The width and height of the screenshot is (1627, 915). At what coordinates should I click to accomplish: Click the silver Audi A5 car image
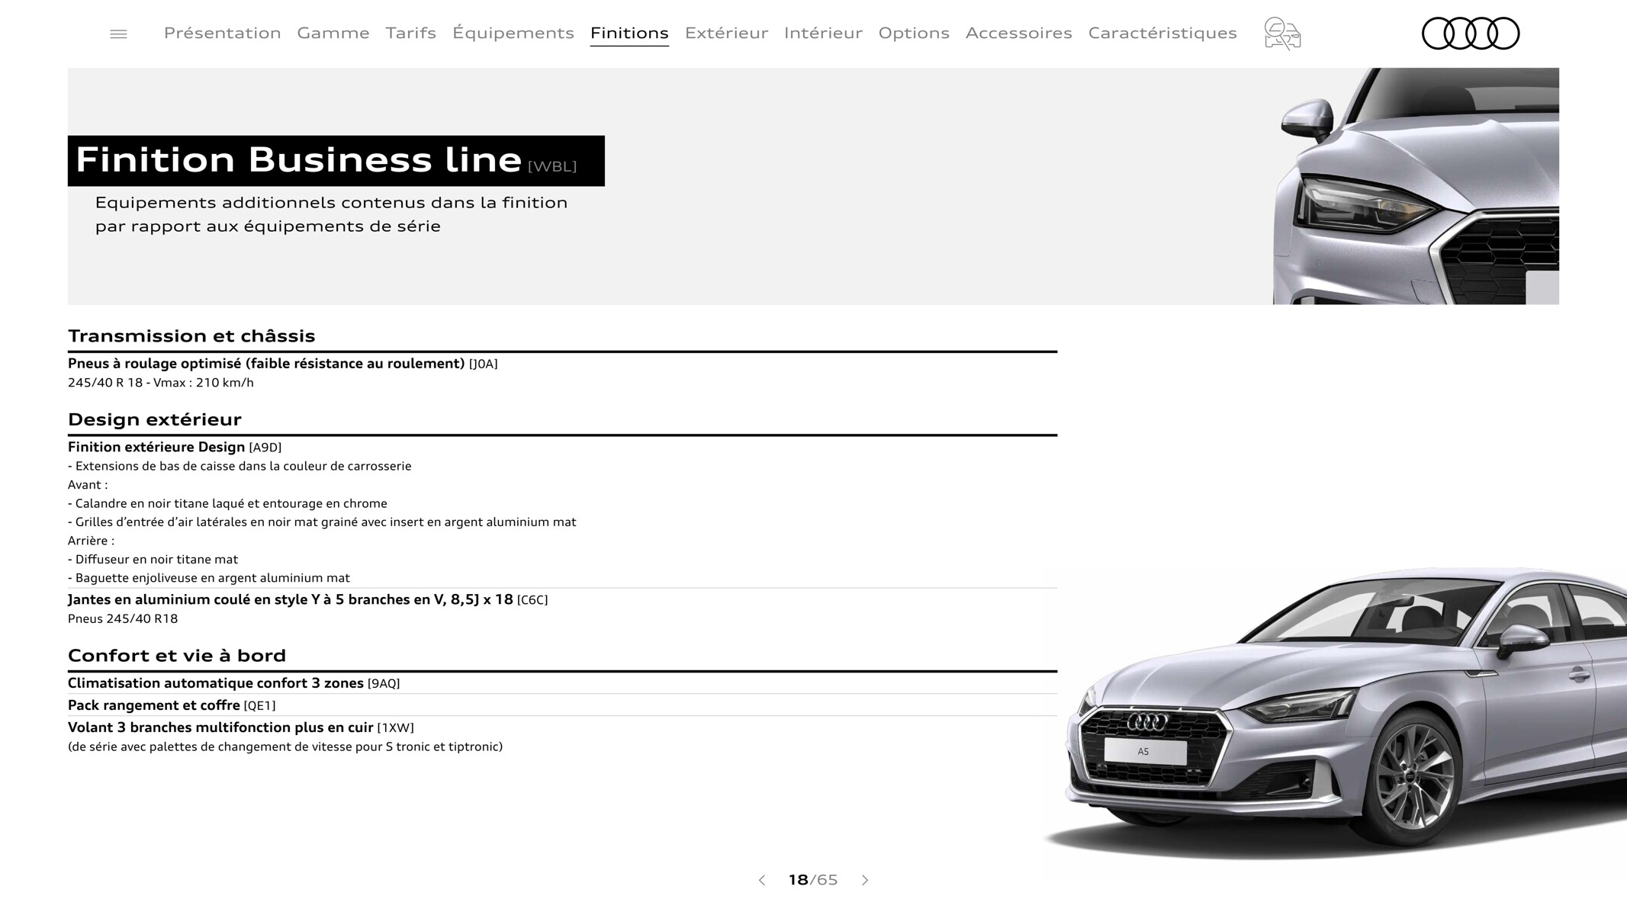click(1336, 713)
